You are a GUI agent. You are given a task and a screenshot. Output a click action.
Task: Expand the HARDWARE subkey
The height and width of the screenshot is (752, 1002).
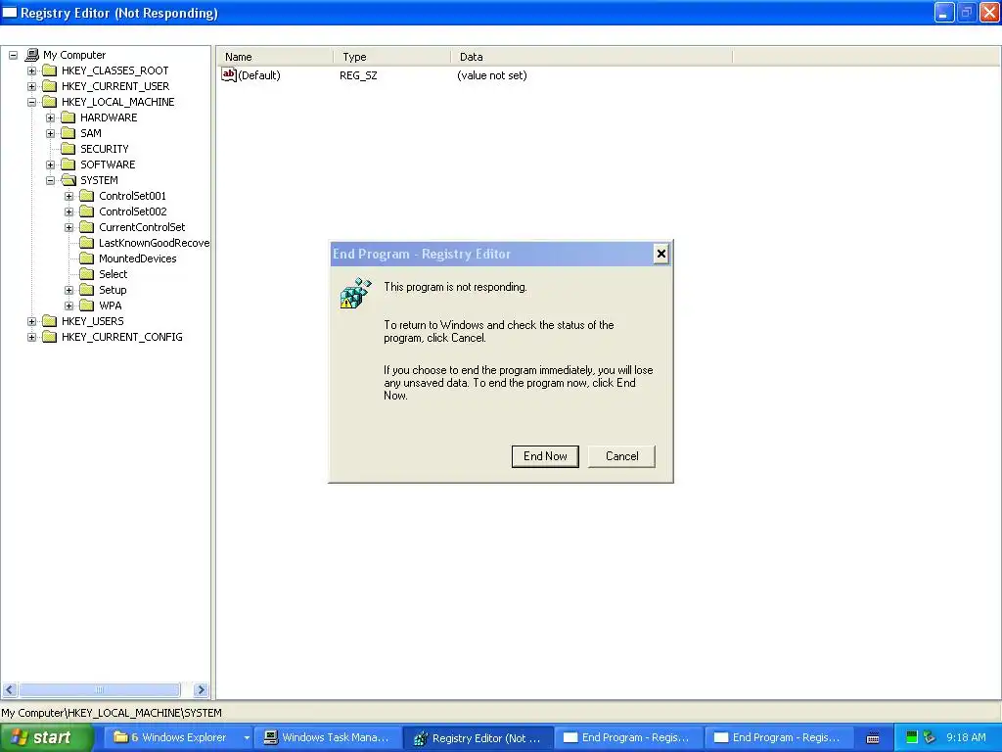tap(51, 117)
